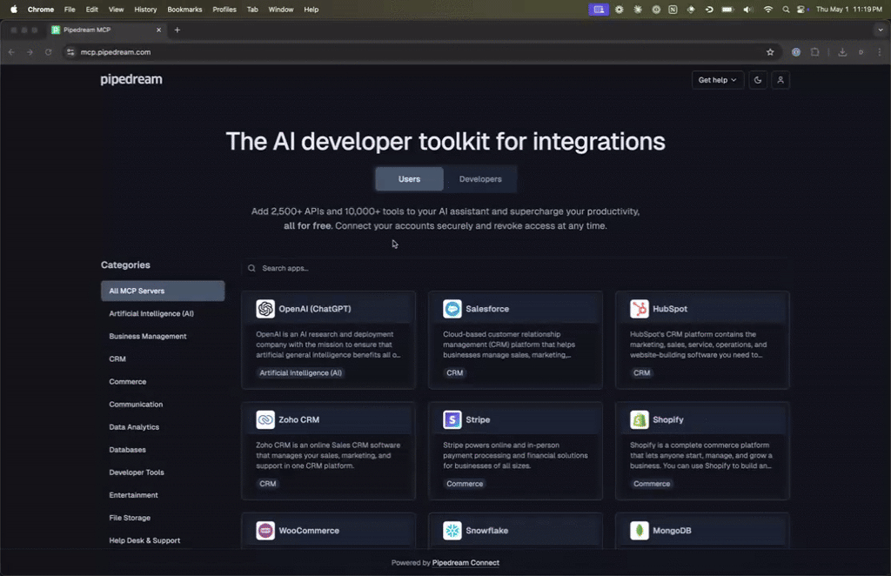Click the Stripe logo icon

coord(452,419)
